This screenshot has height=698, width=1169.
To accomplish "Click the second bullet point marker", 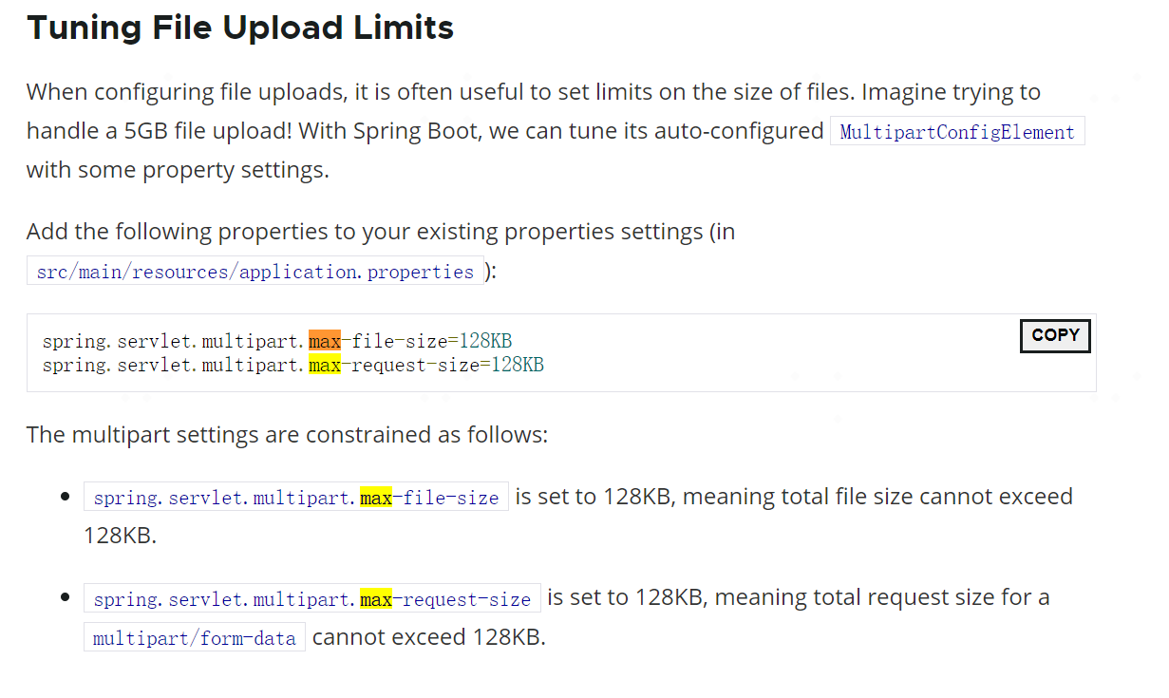I will 65,598.
